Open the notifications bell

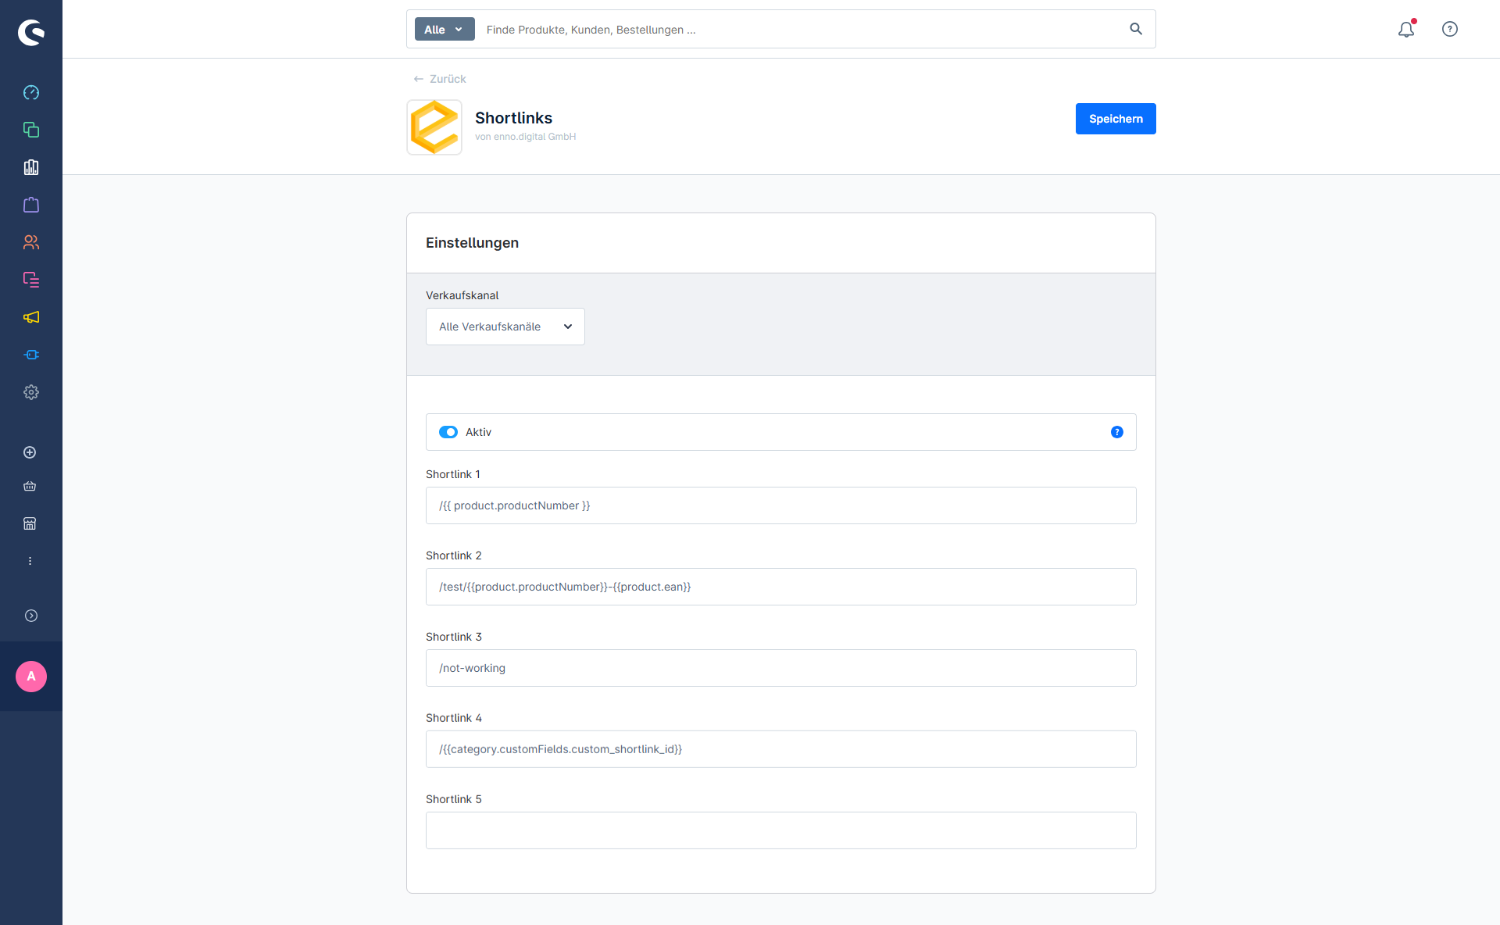point(1406,30)
